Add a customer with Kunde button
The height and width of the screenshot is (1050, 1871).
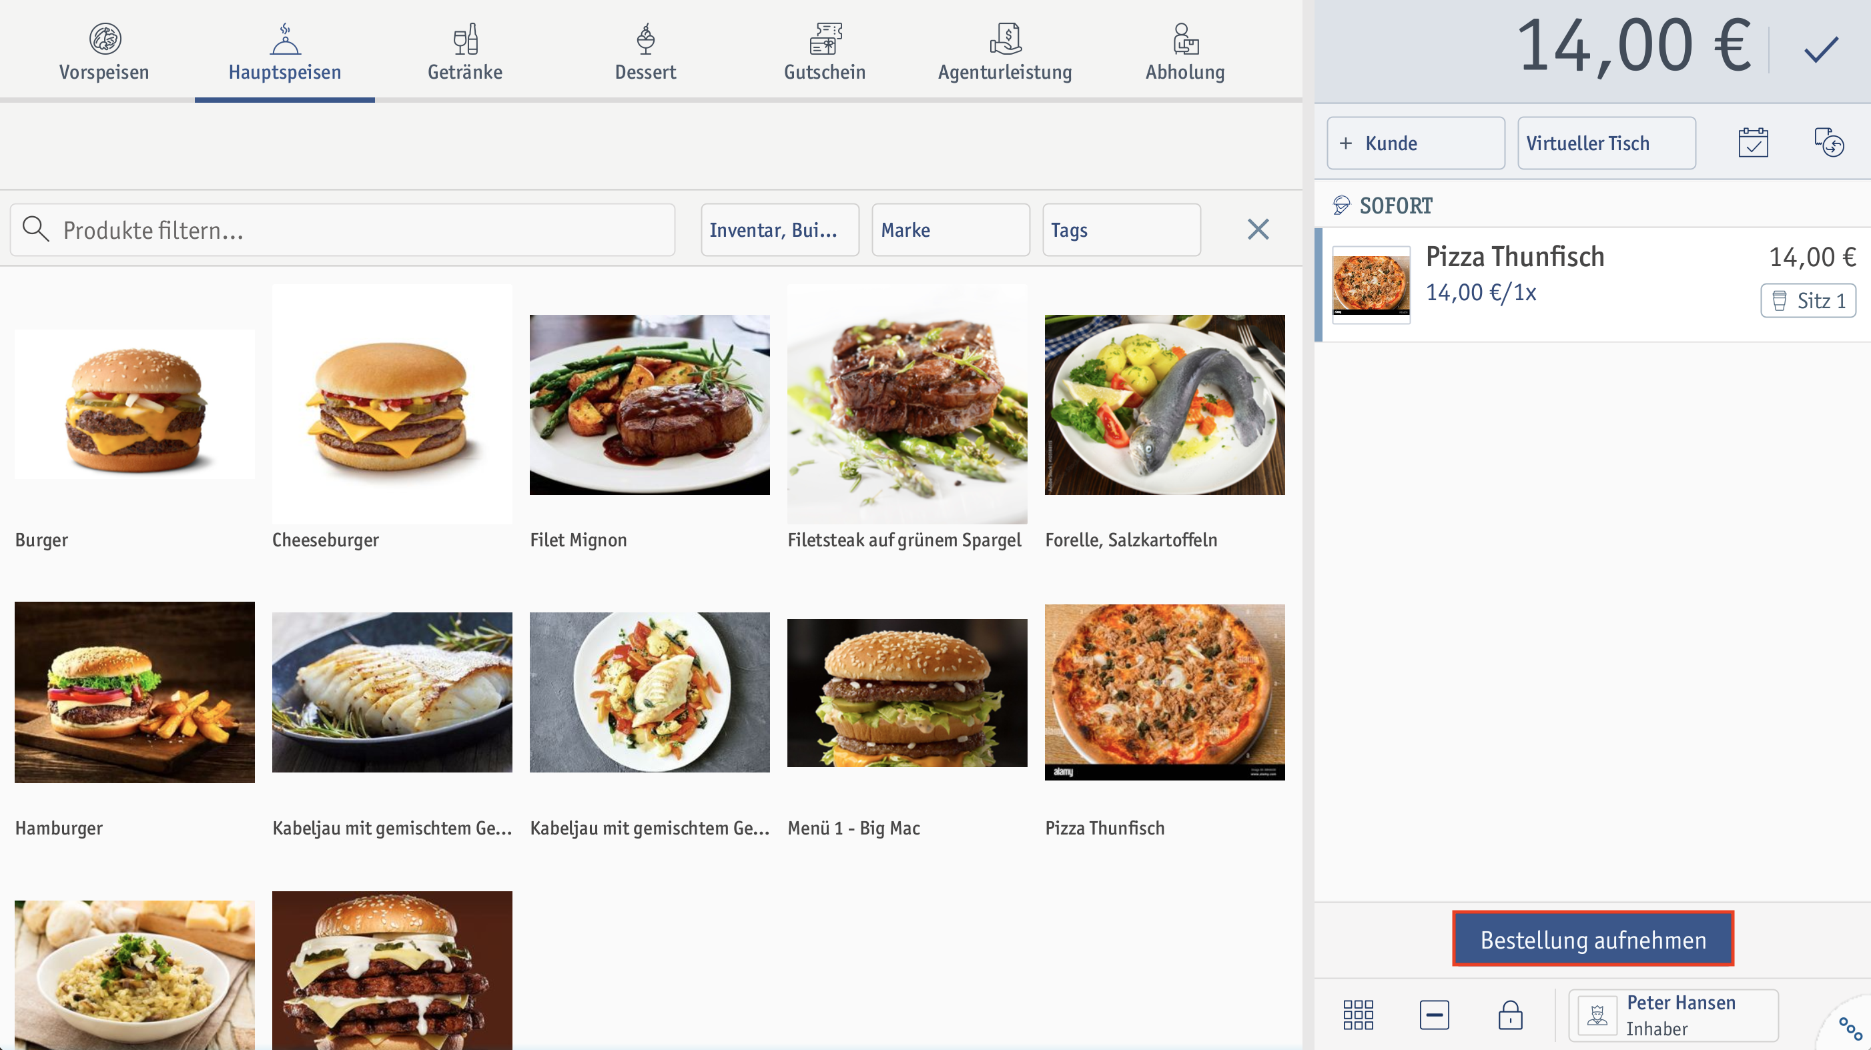click(1416, 143)
